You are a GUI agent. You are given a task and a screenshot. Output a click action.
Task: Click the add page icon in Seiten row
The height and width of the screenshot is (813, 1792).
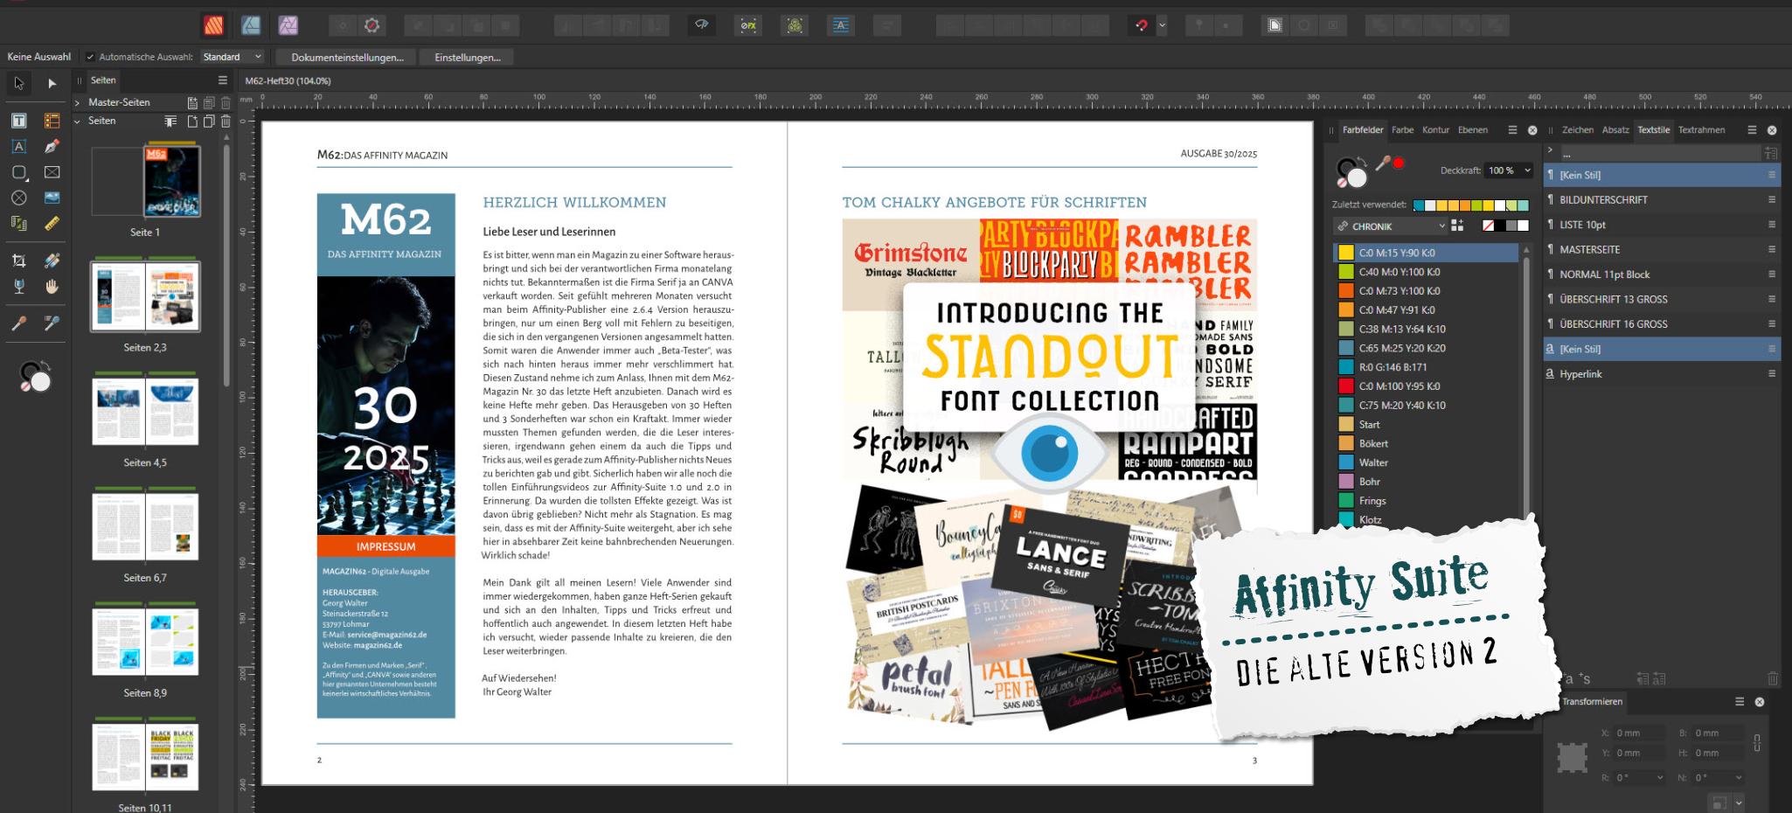click(x=192, y=122)
